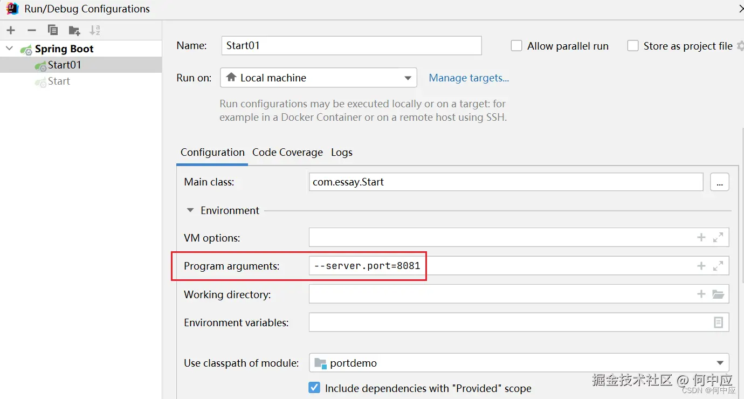Edit environment variables with the list icon
The image size is (744, 399).
pos(718,322)
